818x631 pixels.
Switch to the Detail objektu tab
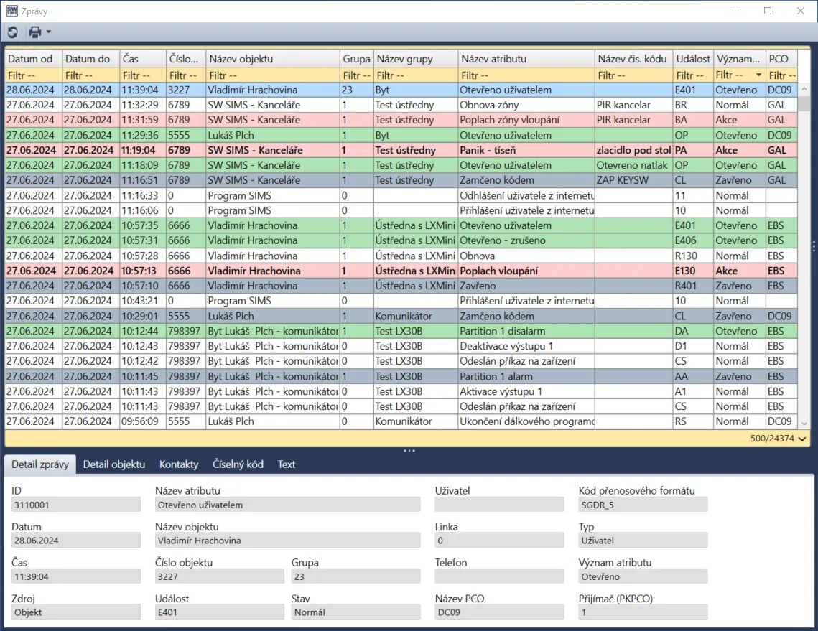113,464
